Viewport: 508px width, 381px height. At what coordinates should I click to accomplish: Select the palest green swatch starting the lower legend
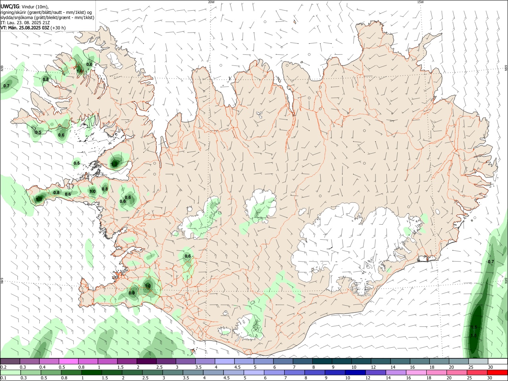tap(10, 372)
